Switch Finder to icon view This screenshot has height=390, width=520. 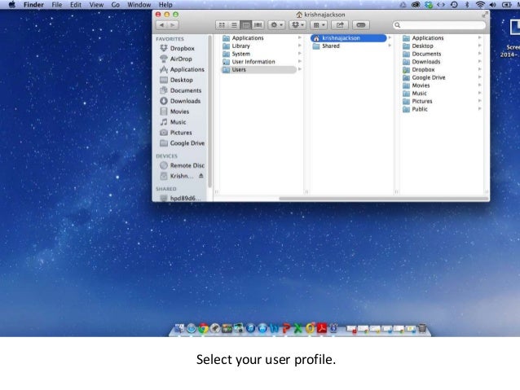[222, 25]
